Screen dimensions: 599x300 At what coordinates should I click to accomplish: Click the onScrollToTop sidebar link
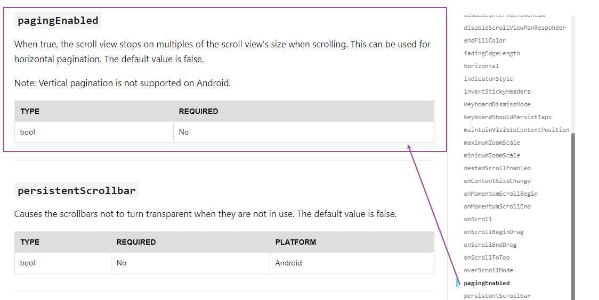tap(487, 257)
